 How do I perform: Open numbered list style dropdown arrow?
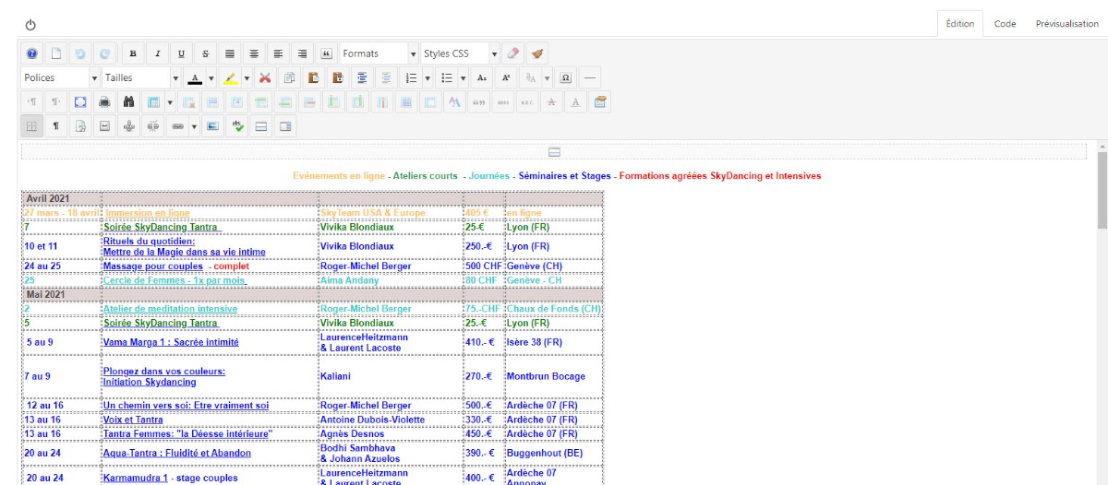[428, 77]
